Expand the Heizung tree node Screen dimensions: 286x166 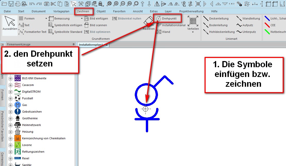click(10, 132)
